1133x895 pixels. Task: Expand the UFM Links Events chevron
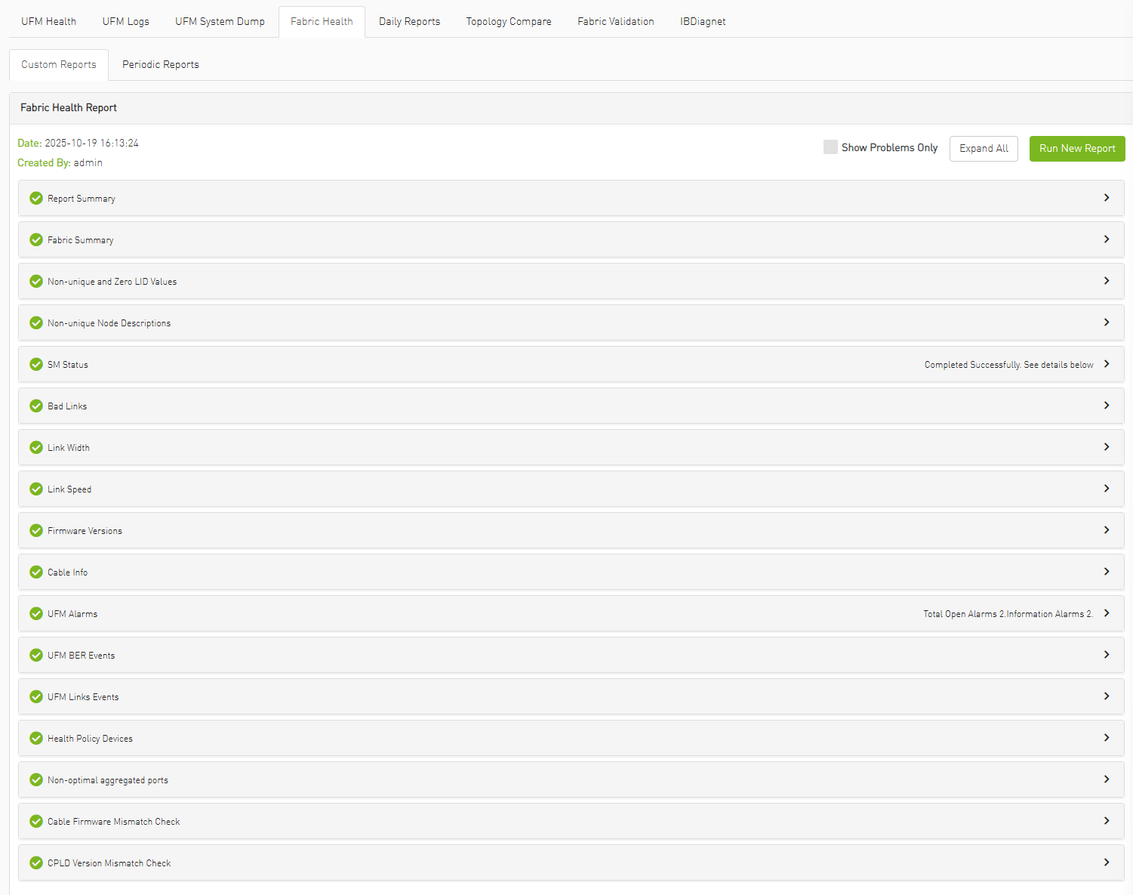[x=1107, y=696]
